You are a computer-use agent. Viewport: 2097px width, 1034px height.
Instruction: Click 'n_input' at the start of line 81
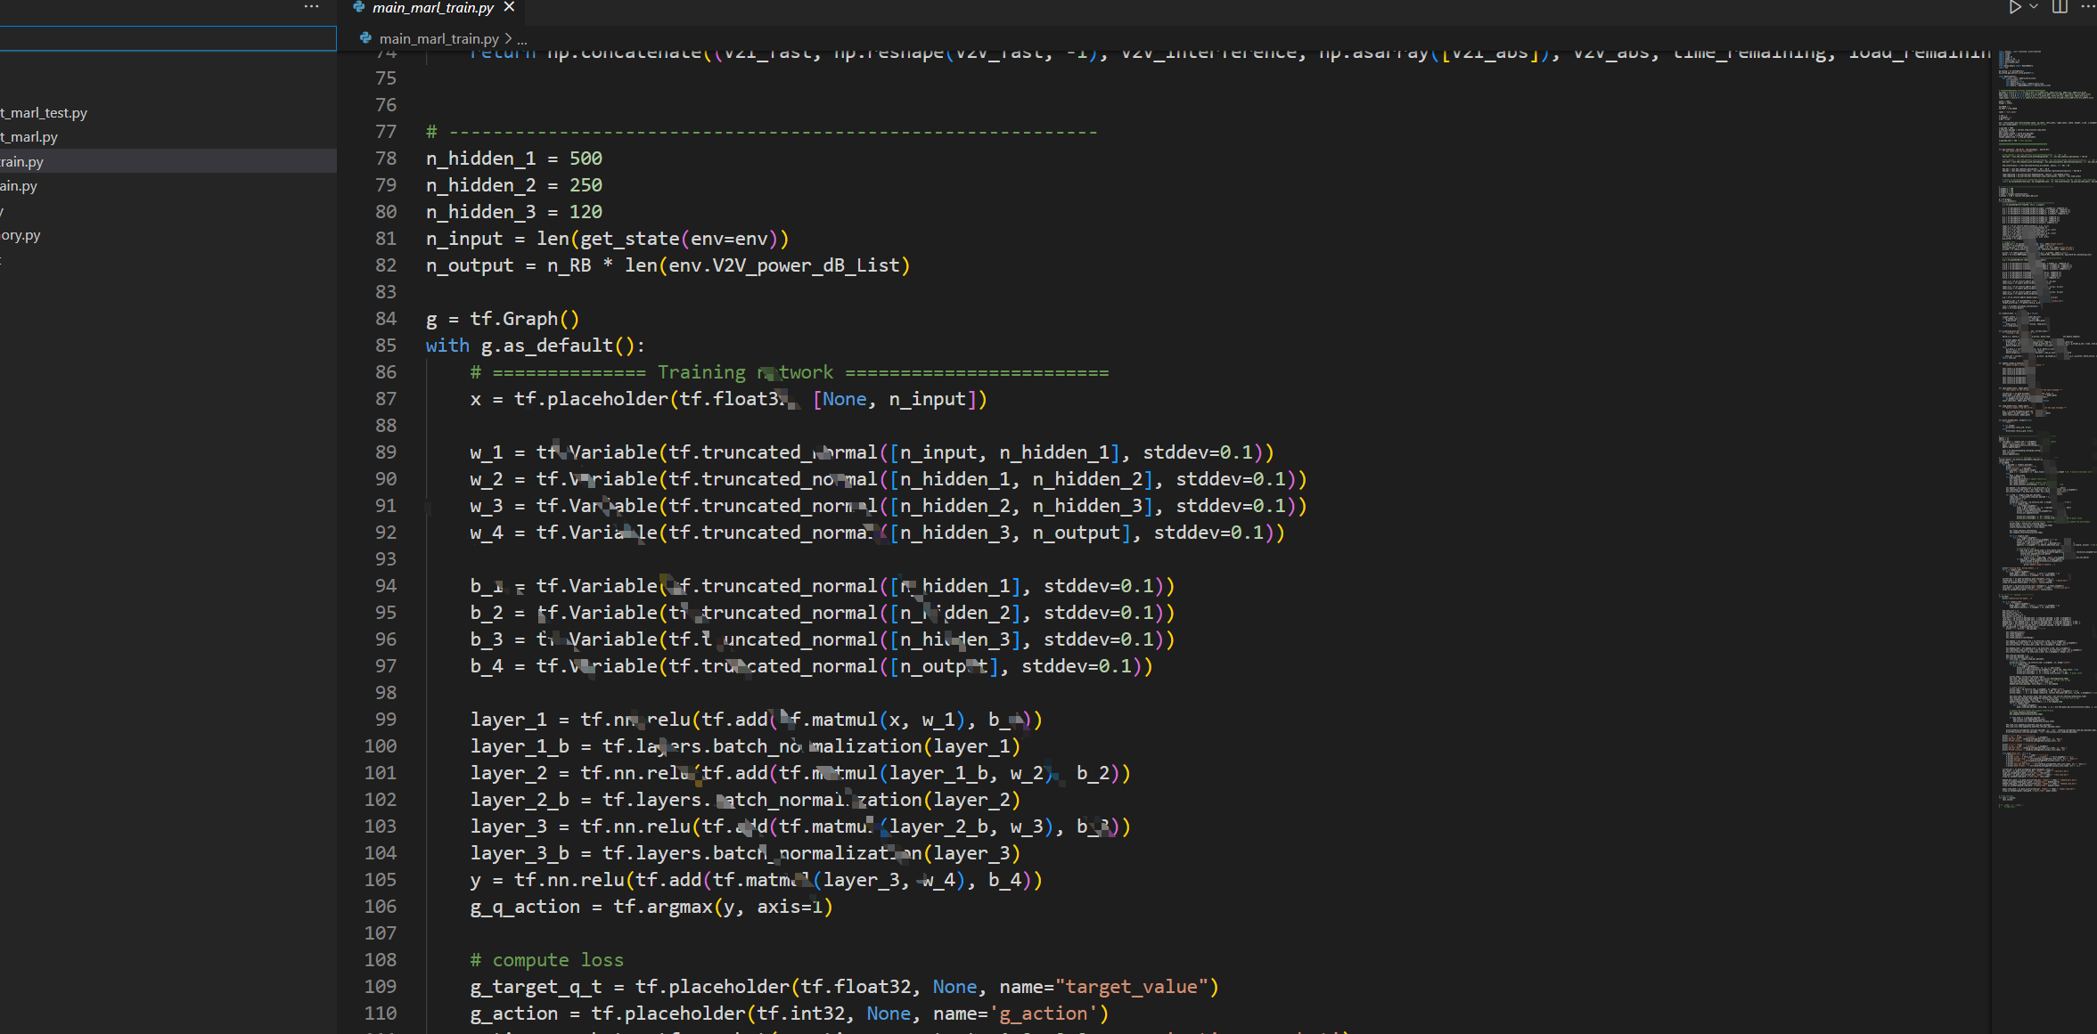coord(464,239)
